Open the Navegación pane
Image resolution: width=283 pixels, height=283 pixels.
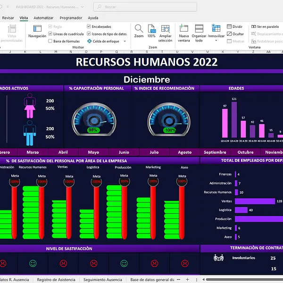(x=37, y=32)
